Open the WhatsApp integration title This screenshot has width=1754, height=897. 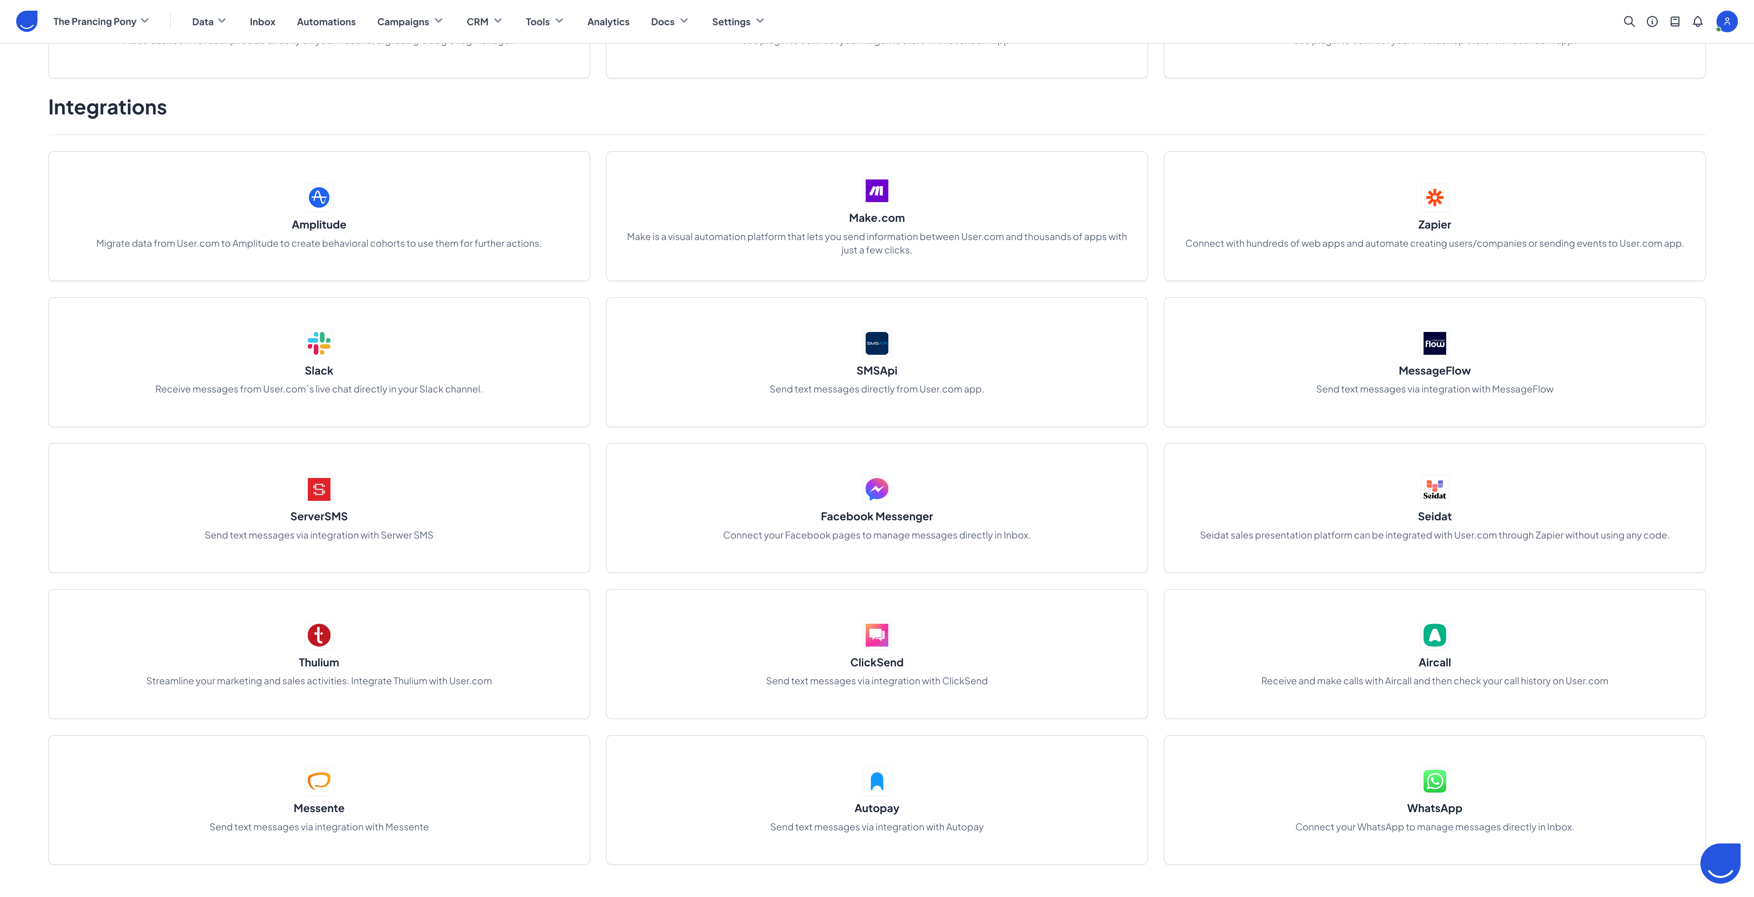tap(1434, 808)
